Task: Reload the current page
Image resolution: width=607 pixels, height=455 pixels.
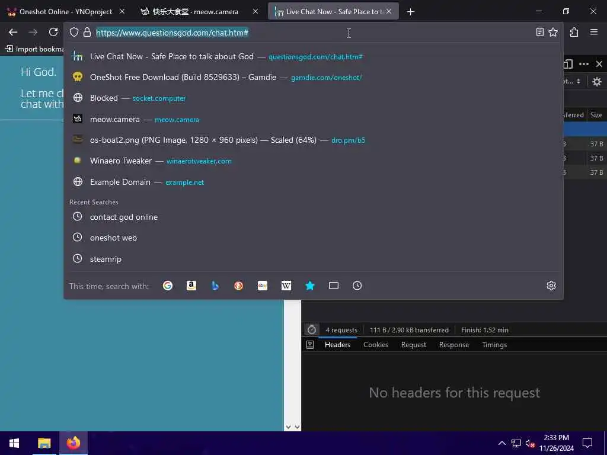Action: tap(53, 32)
